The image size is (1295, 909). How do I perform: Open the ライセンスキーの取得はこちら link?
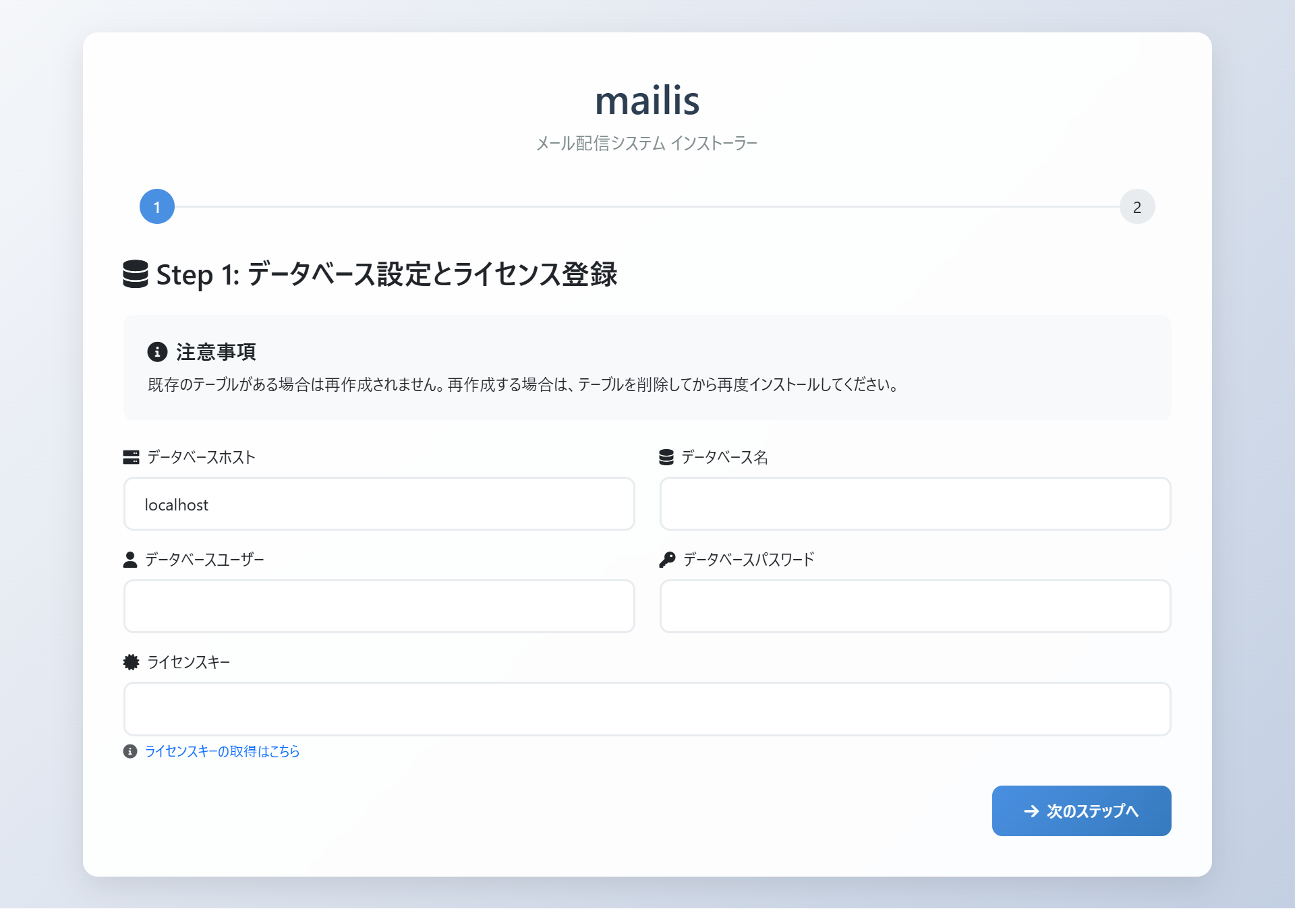[x=223, y=751]
